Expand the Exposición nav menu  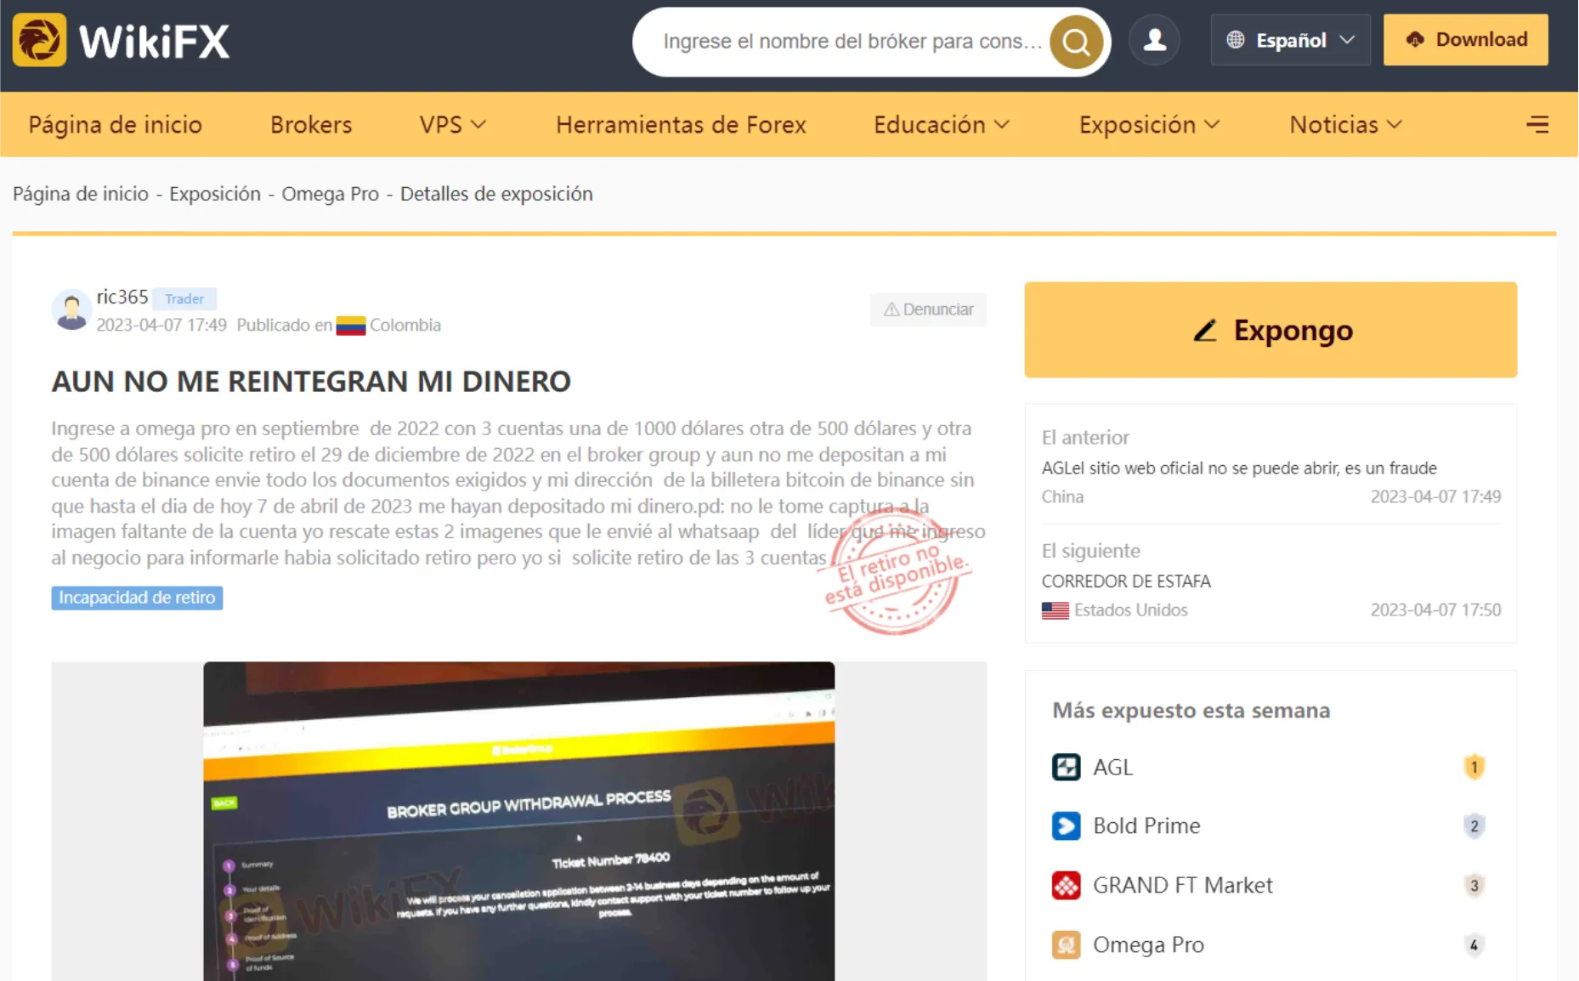pyautogui.click(x=1149, y=125)
